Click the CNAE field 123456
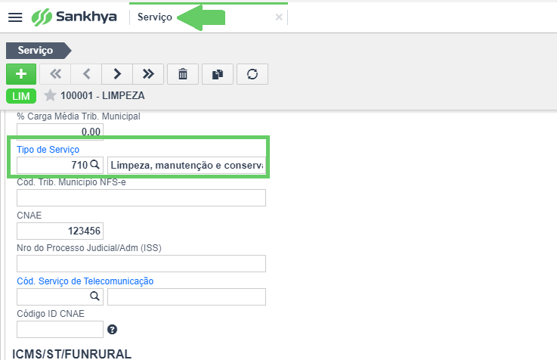 [60, 231]
